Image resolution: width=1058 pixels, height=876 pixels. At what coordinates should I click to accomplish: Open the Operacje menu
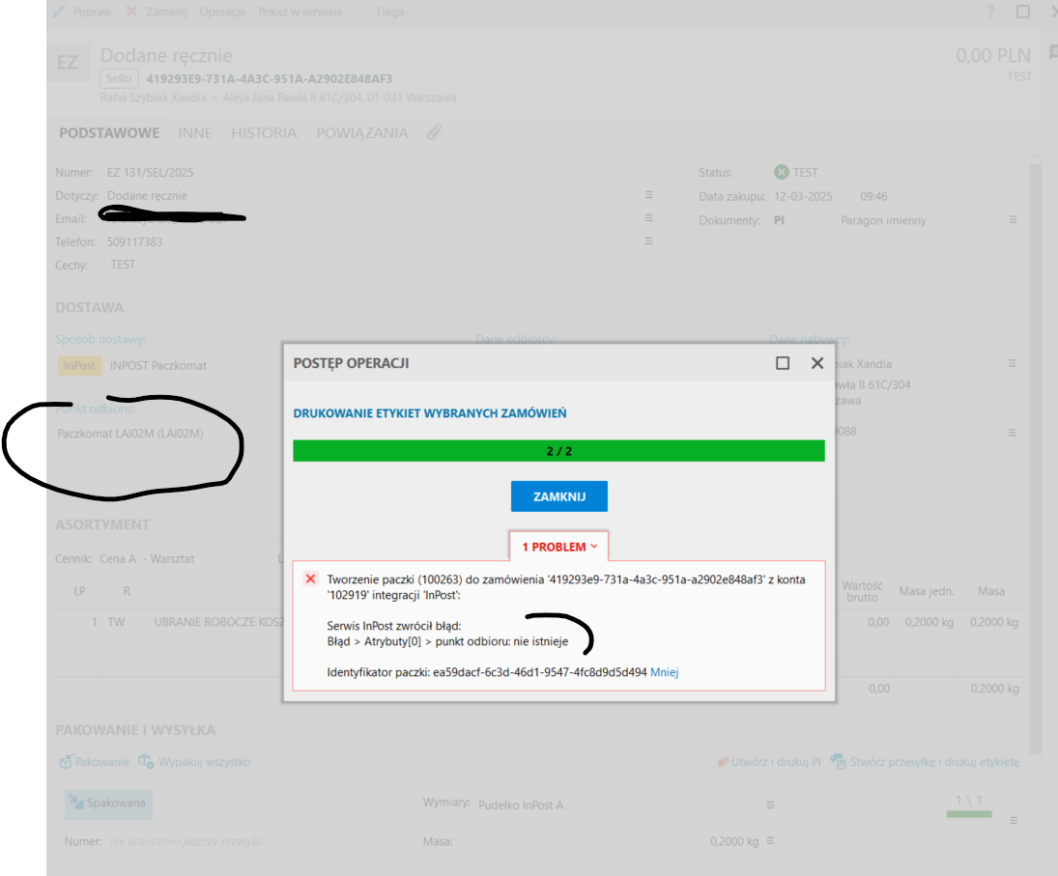click(222, 12)
